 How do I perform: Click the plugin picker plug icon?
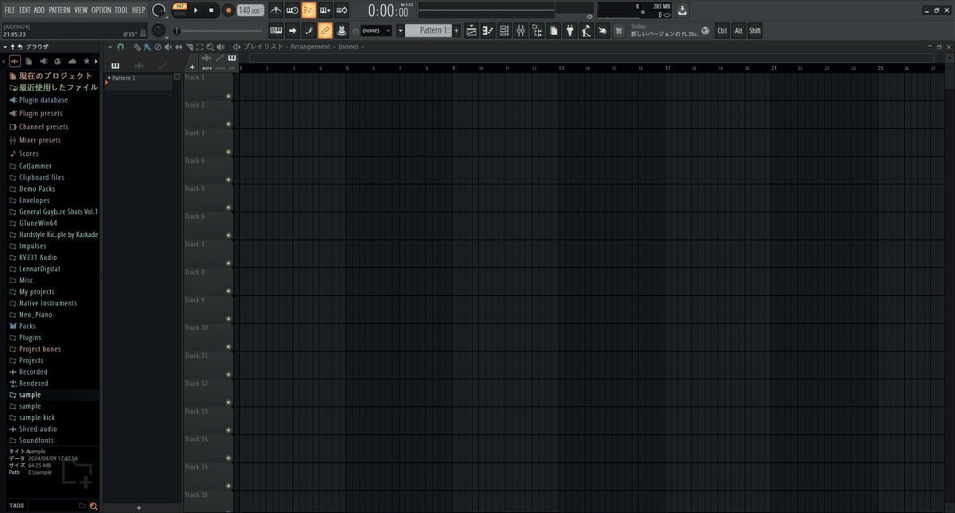570,31
